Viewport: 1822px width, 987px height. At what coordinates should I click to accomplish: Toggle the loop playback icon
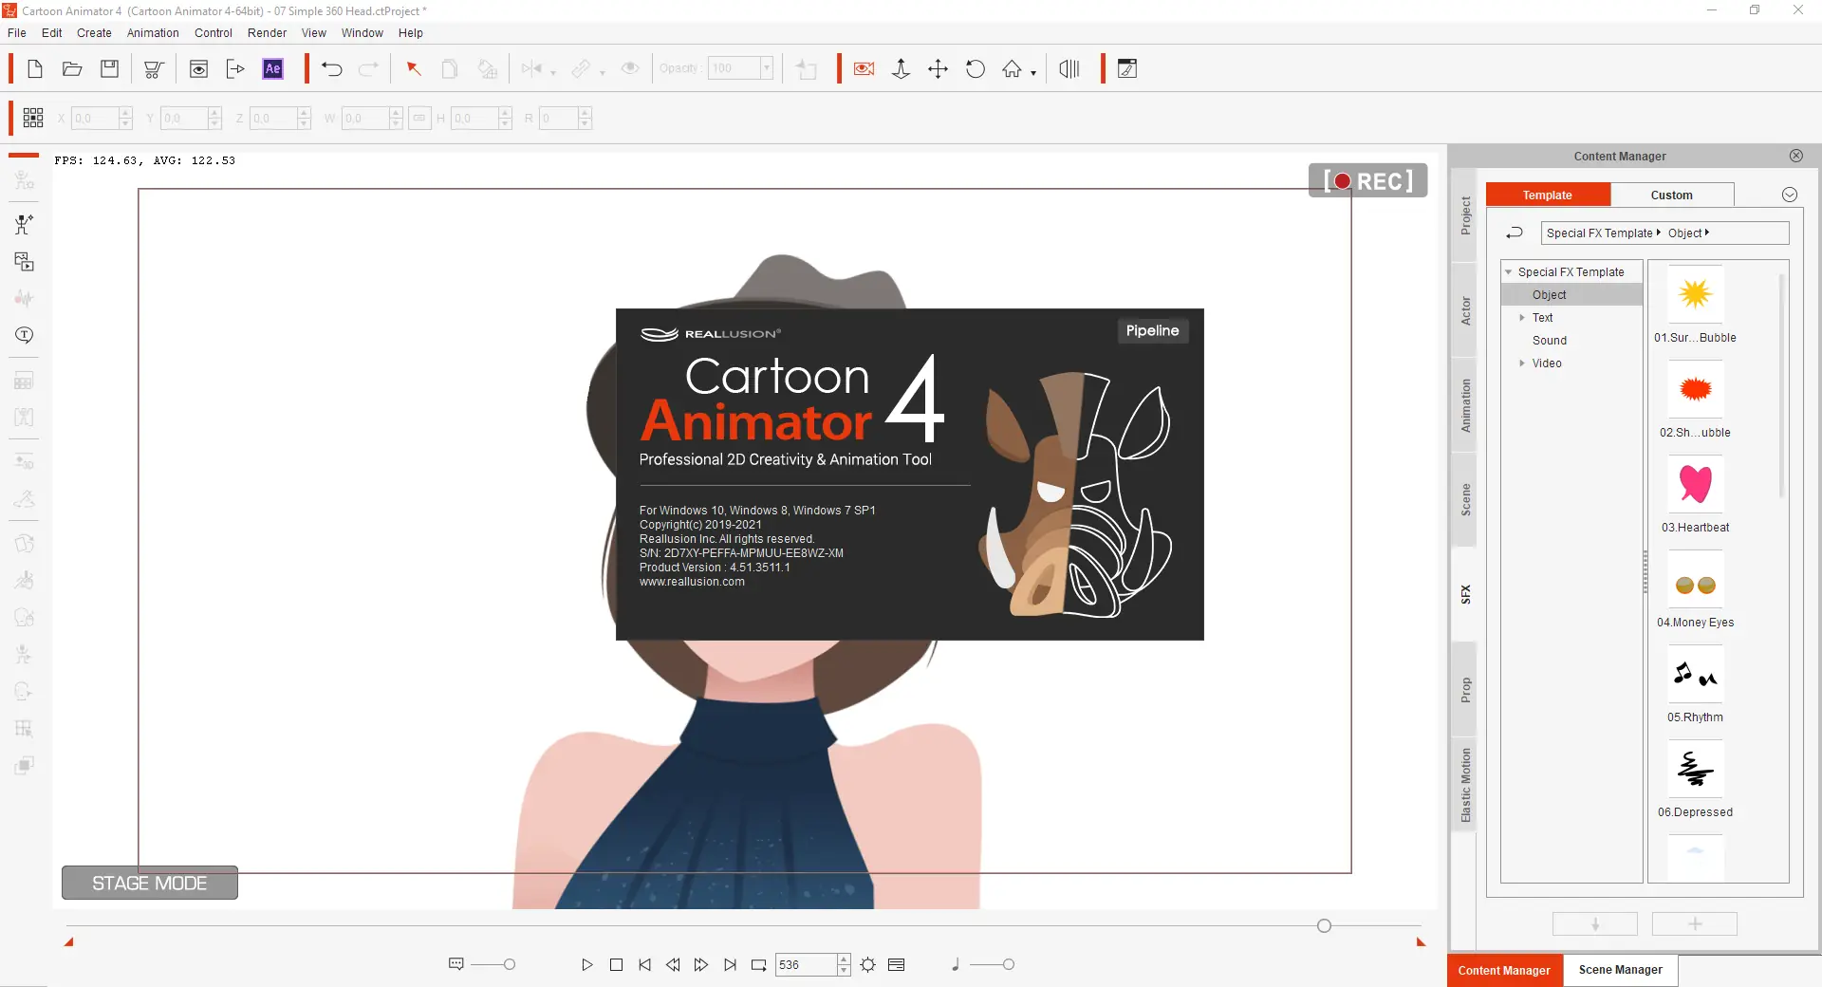tap(758, 964)
